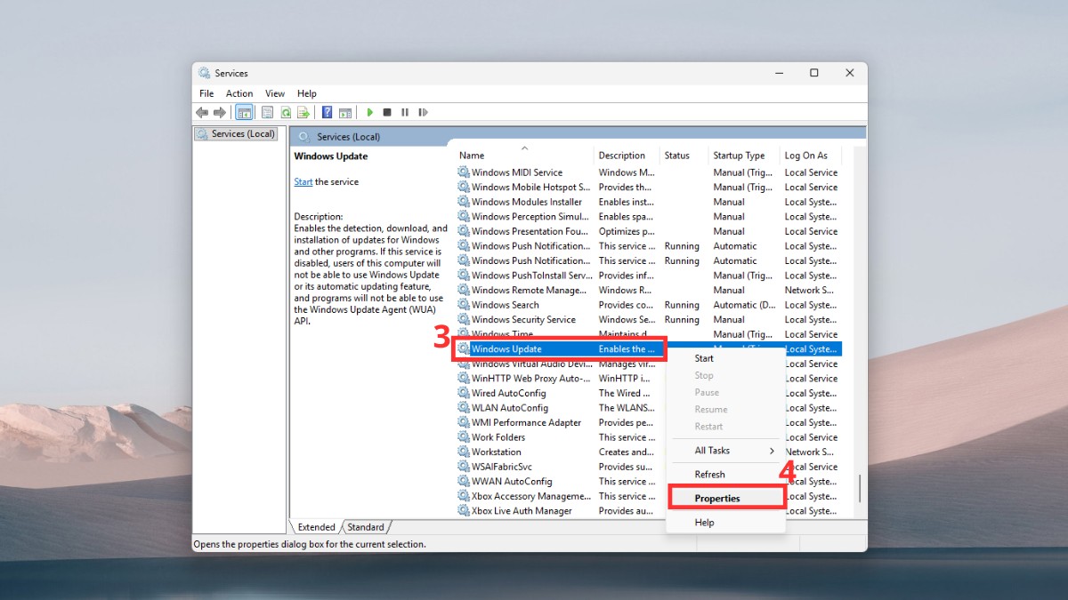The width and height of the screenshot is (1068, 600).
Task: Switch to the Extended tab
Action: pyautogui.click(x=316, y=527)
